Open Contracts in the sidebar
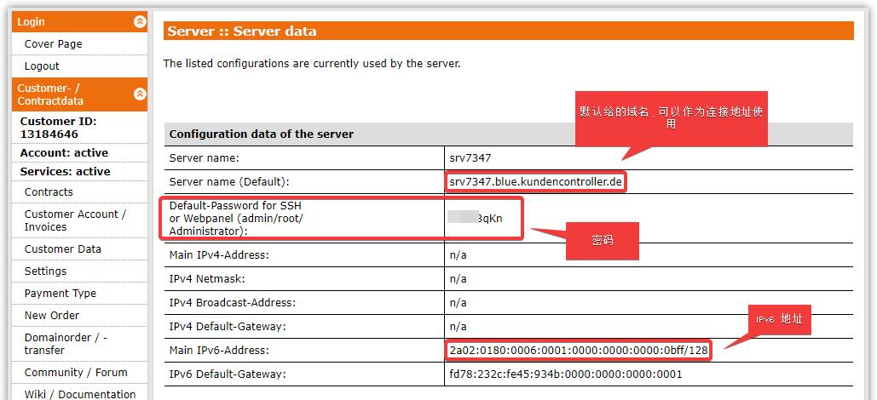Screen dimensions: 877x400 point(49,192)
